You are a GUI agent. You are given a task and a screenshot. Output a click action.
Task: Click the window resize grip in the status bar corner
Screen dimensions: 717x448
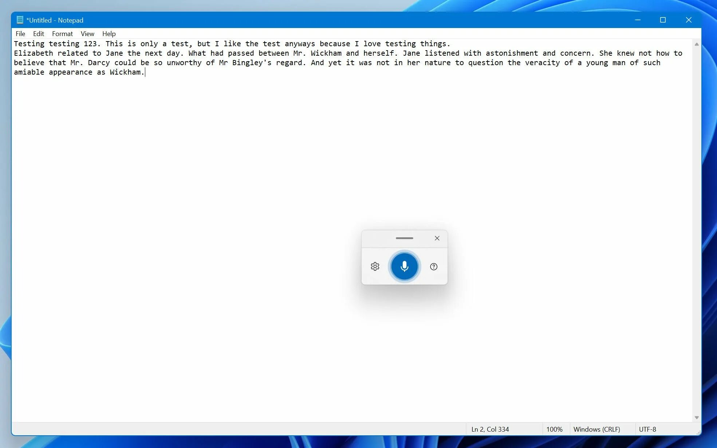click(698, 432)
